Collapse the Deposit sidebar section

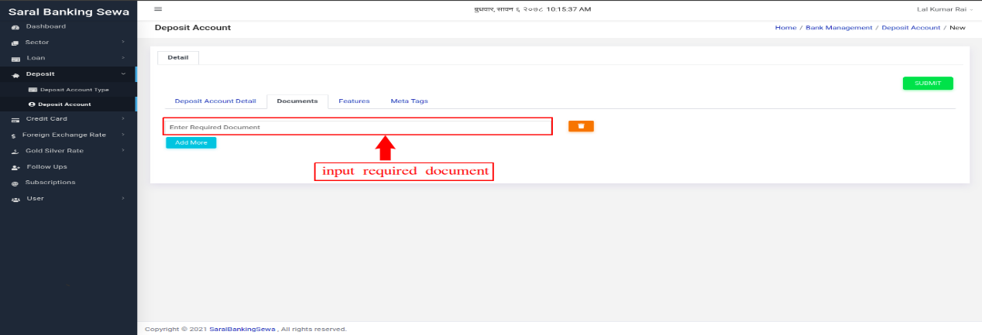click(x=123, y=73)
